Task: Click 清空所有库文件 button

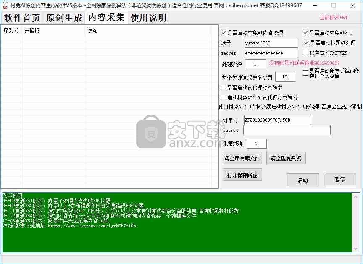Action: click(x=242, y=158)
